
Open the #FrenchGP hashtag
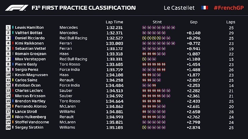click(x=228, y=8)
